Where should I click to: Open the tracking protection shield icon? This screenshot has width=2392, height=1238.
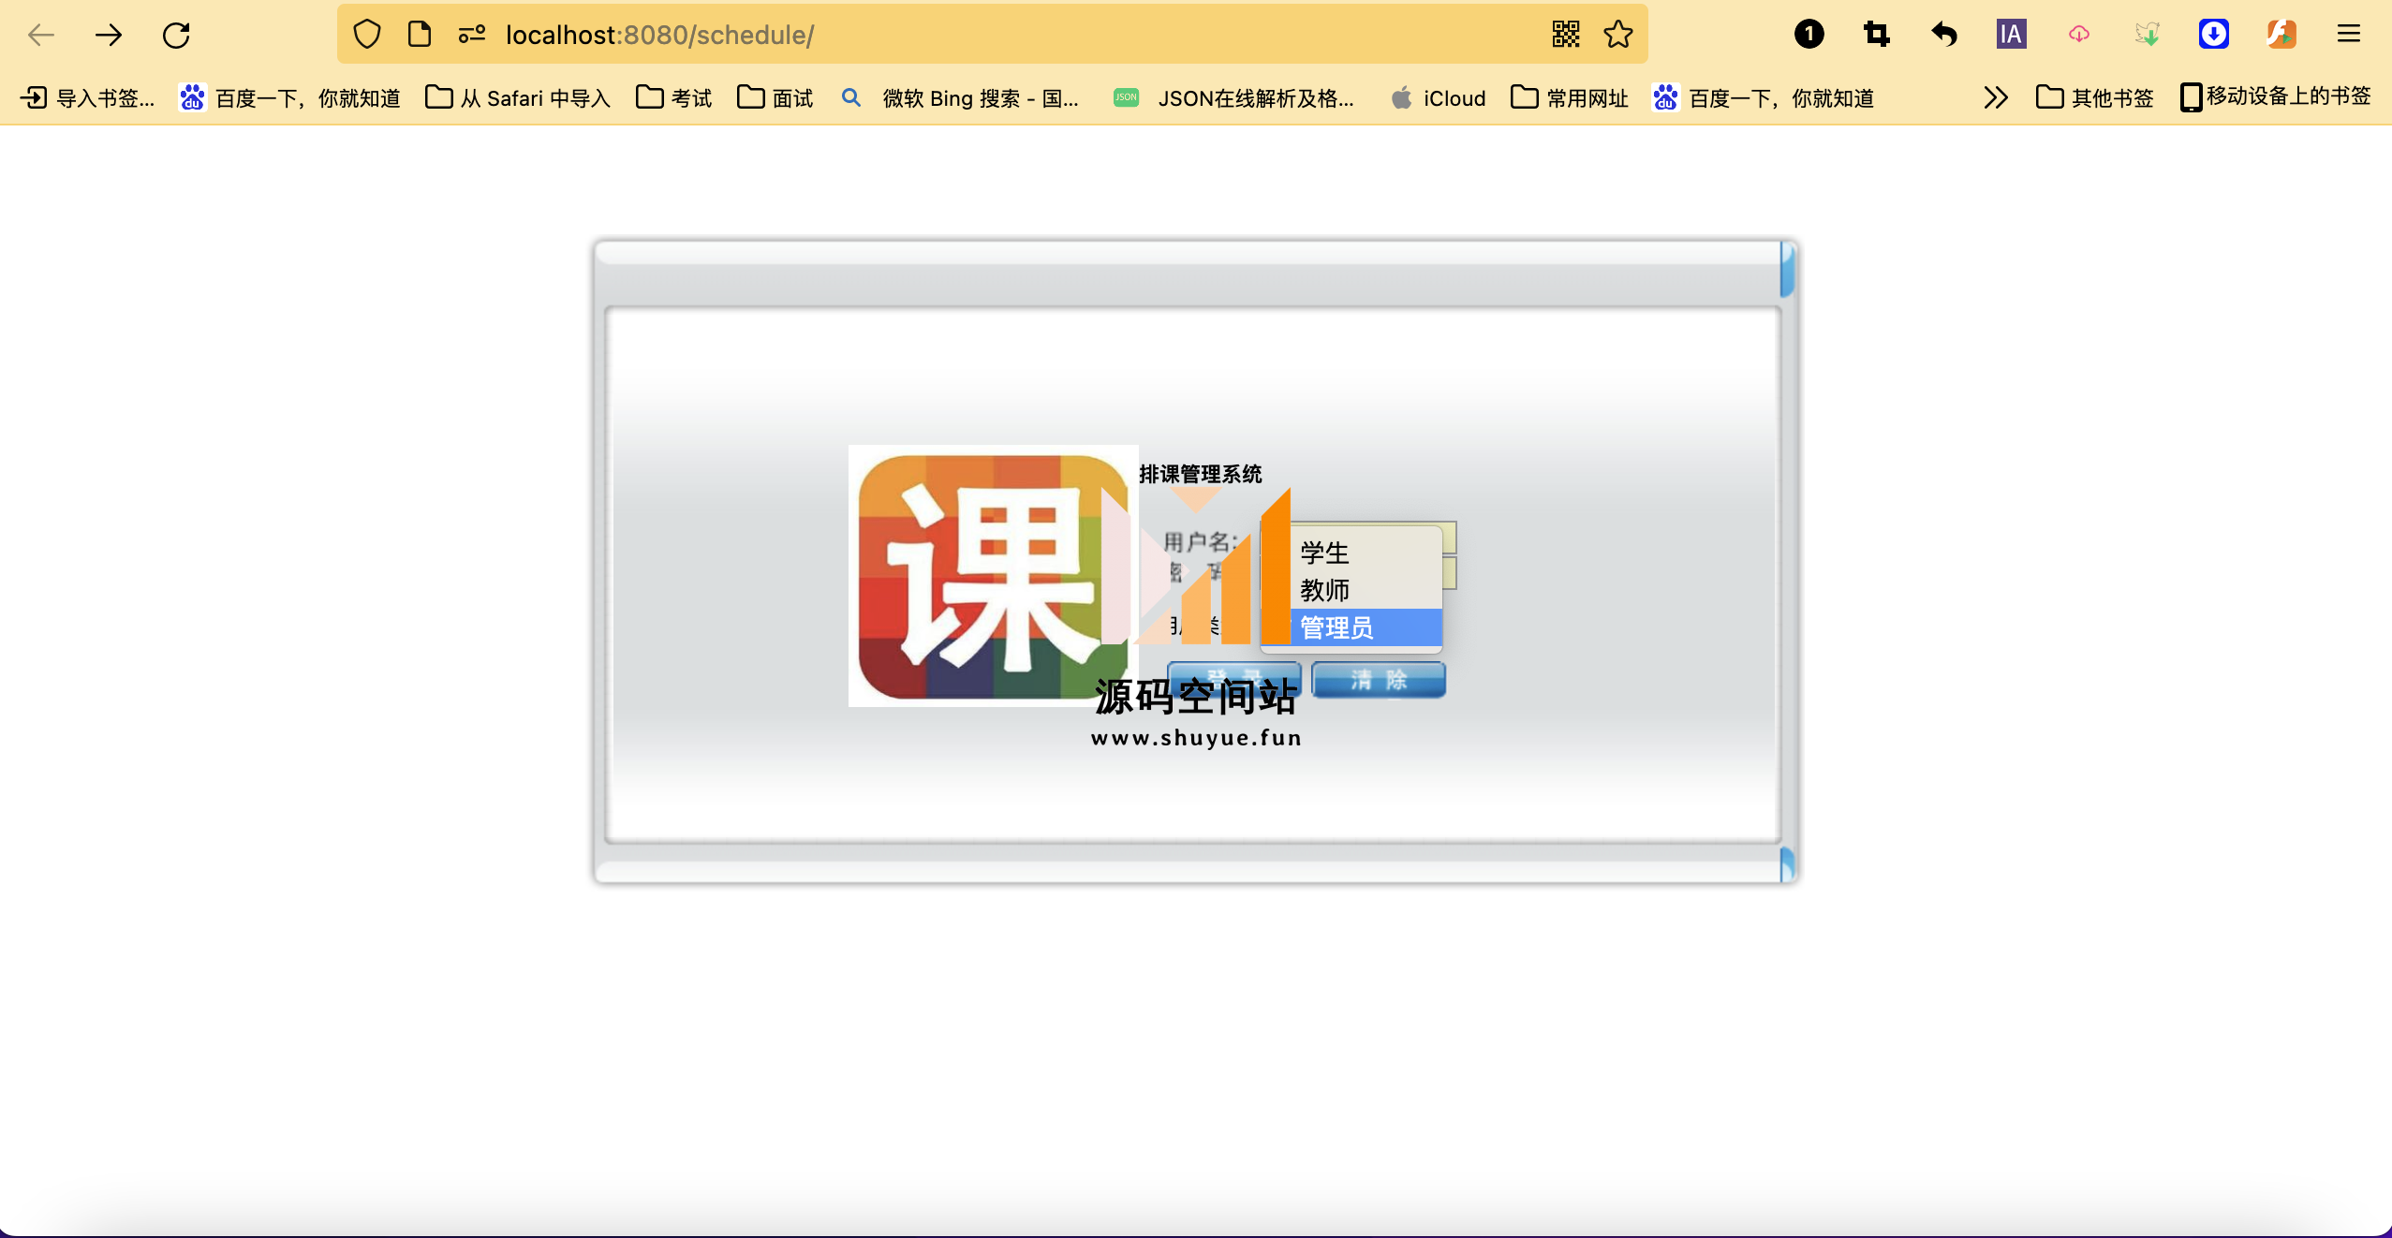click(367, 35)
